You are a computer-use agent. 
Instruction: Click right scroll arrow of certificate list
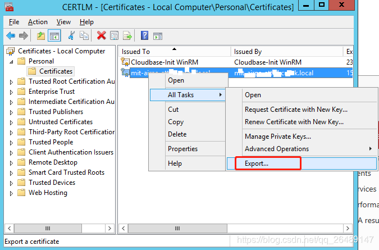pyautogui.click(x=348, y=228)
